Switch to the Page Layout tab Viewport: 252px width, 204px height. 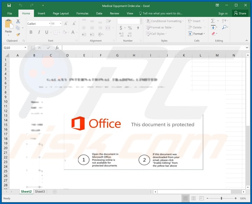tap(61, 13)
